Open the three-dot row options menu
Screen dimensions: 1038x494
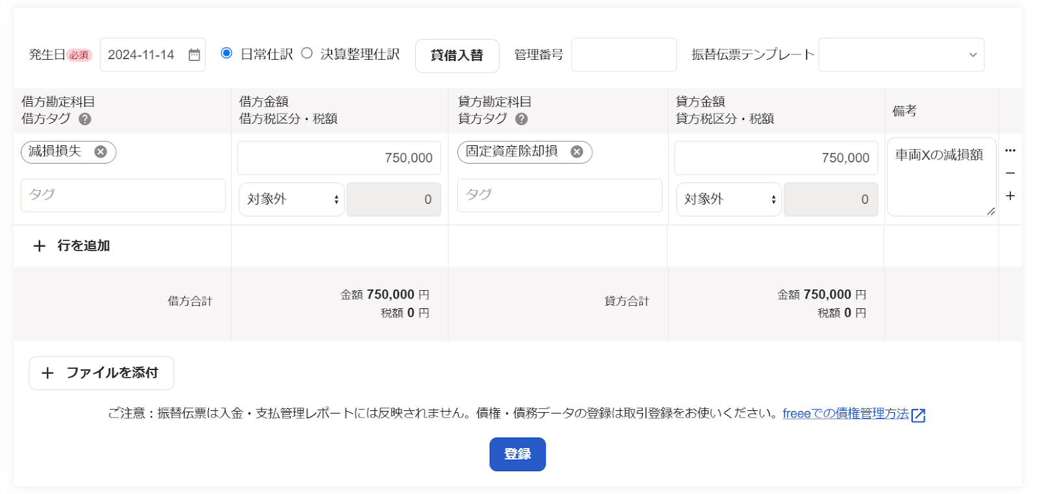[1010, 151]
